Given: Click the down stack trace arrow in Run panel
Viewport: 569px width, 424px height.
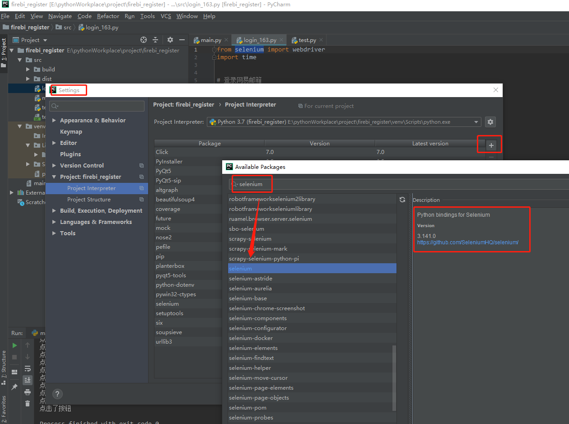Looking at the screenshot, I should [x=28, y=357].
